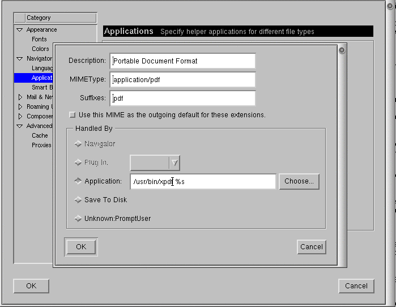Cancel the helper application dialog

[312, 247]
